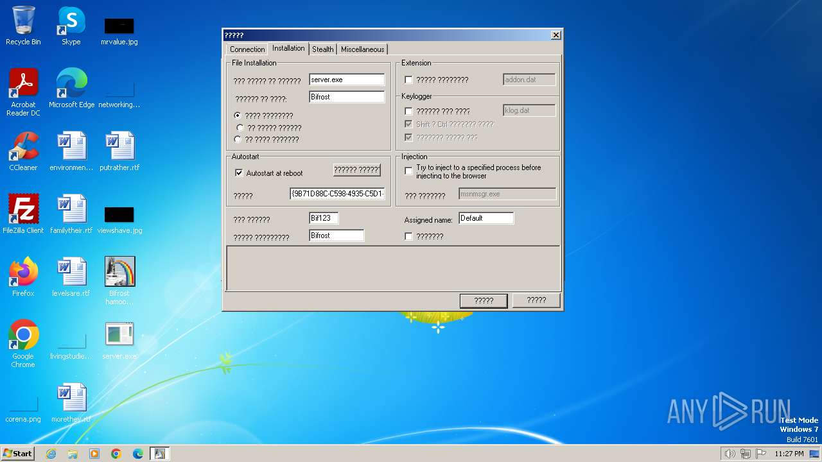This screenshot has width=822, height=462.
Task: Toggle inject to specified process checkbox
Action: [x=408, y=171]
